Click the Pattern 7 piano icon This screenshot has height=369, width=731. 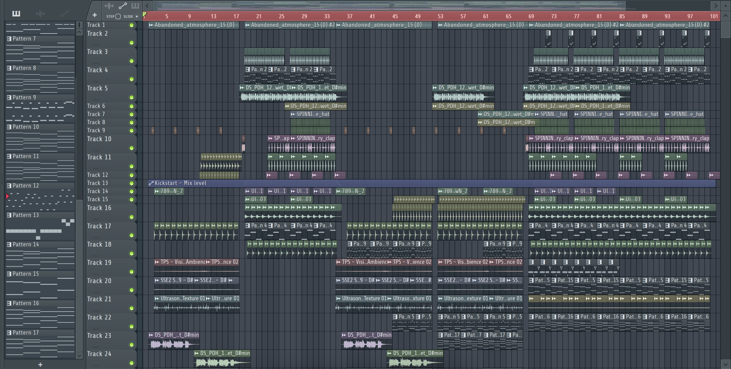[x=9, y=39]
